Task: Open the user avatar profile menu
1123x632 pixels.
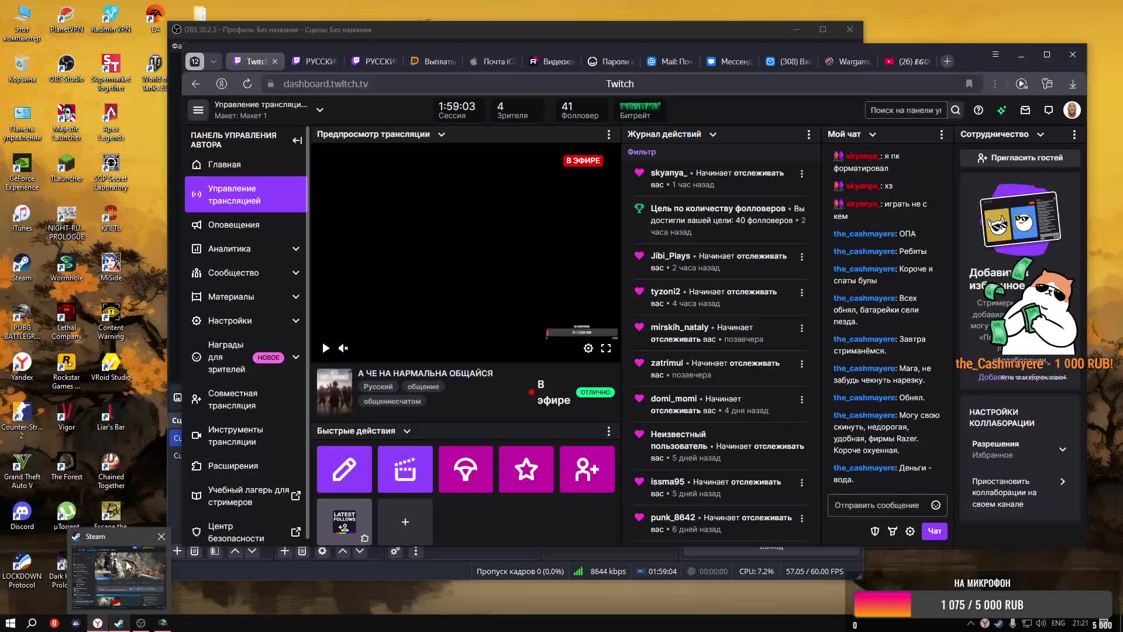Action: (1072, 110)
